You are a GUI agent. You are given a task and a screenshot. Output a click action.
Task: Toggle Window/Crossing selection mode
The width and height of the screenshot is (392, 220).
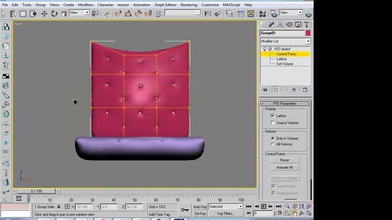tap(32, 13)
